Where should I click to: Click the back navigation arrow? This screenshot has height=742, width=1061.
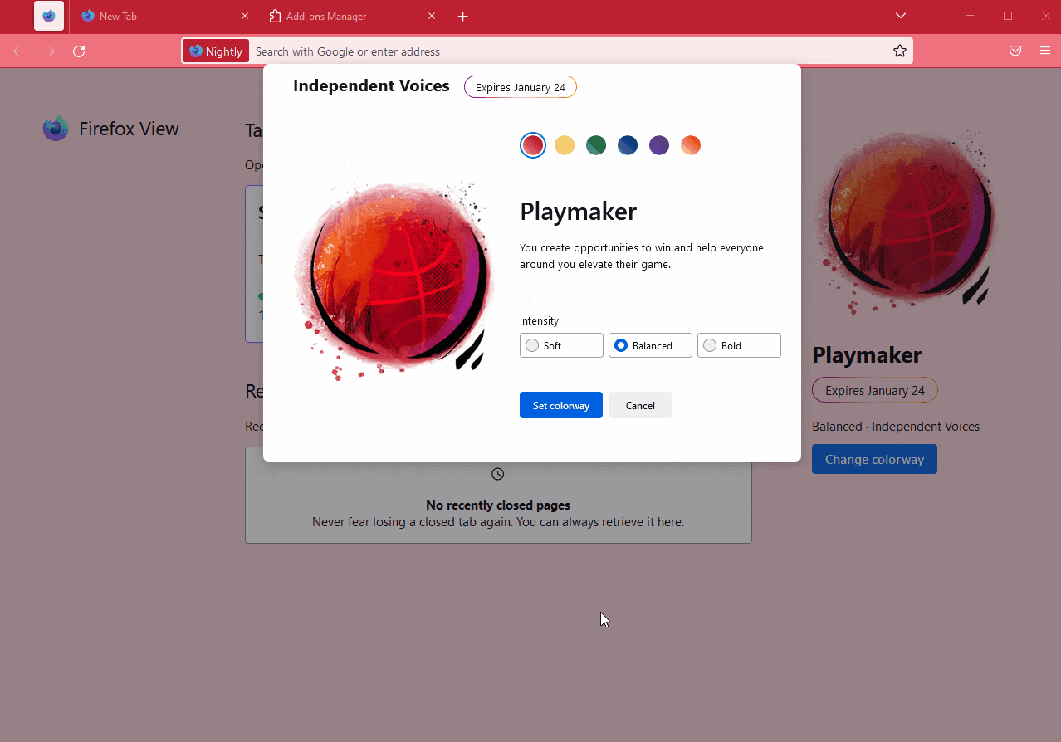(18, 51)
